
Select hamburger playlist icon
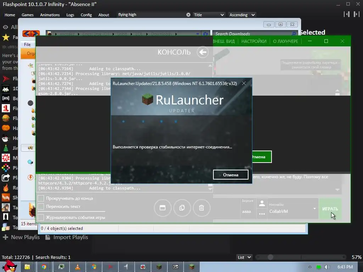tap(6, 118)
